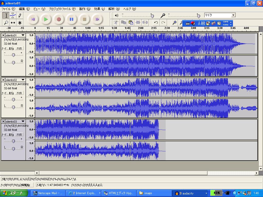This screenshot has width=263, height=197.
Task: Click the Trim outside selection icon
Action: (x=138, y=22)
